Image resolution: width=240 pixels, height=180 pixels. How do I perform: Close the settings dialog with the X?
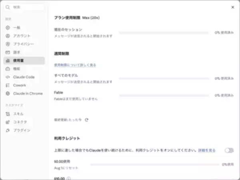pos(233,7)
